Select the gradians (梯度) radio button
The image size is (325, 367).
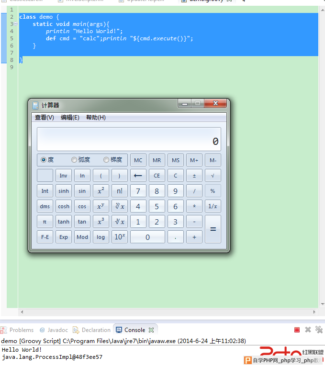point(106,160)
